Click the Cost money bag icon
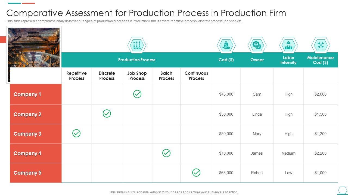The width and height of the screenshot is (348, 195). click(226, 45)
